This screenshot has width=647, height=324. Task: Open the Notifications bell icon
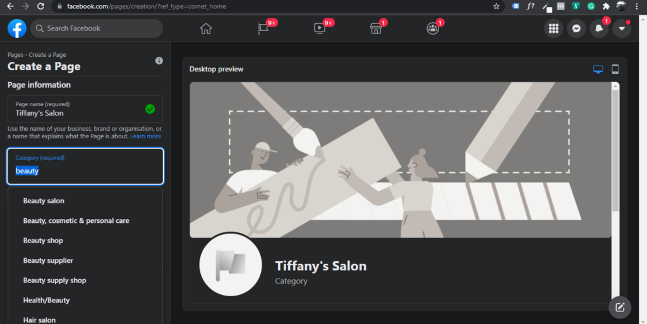point(599,28)
